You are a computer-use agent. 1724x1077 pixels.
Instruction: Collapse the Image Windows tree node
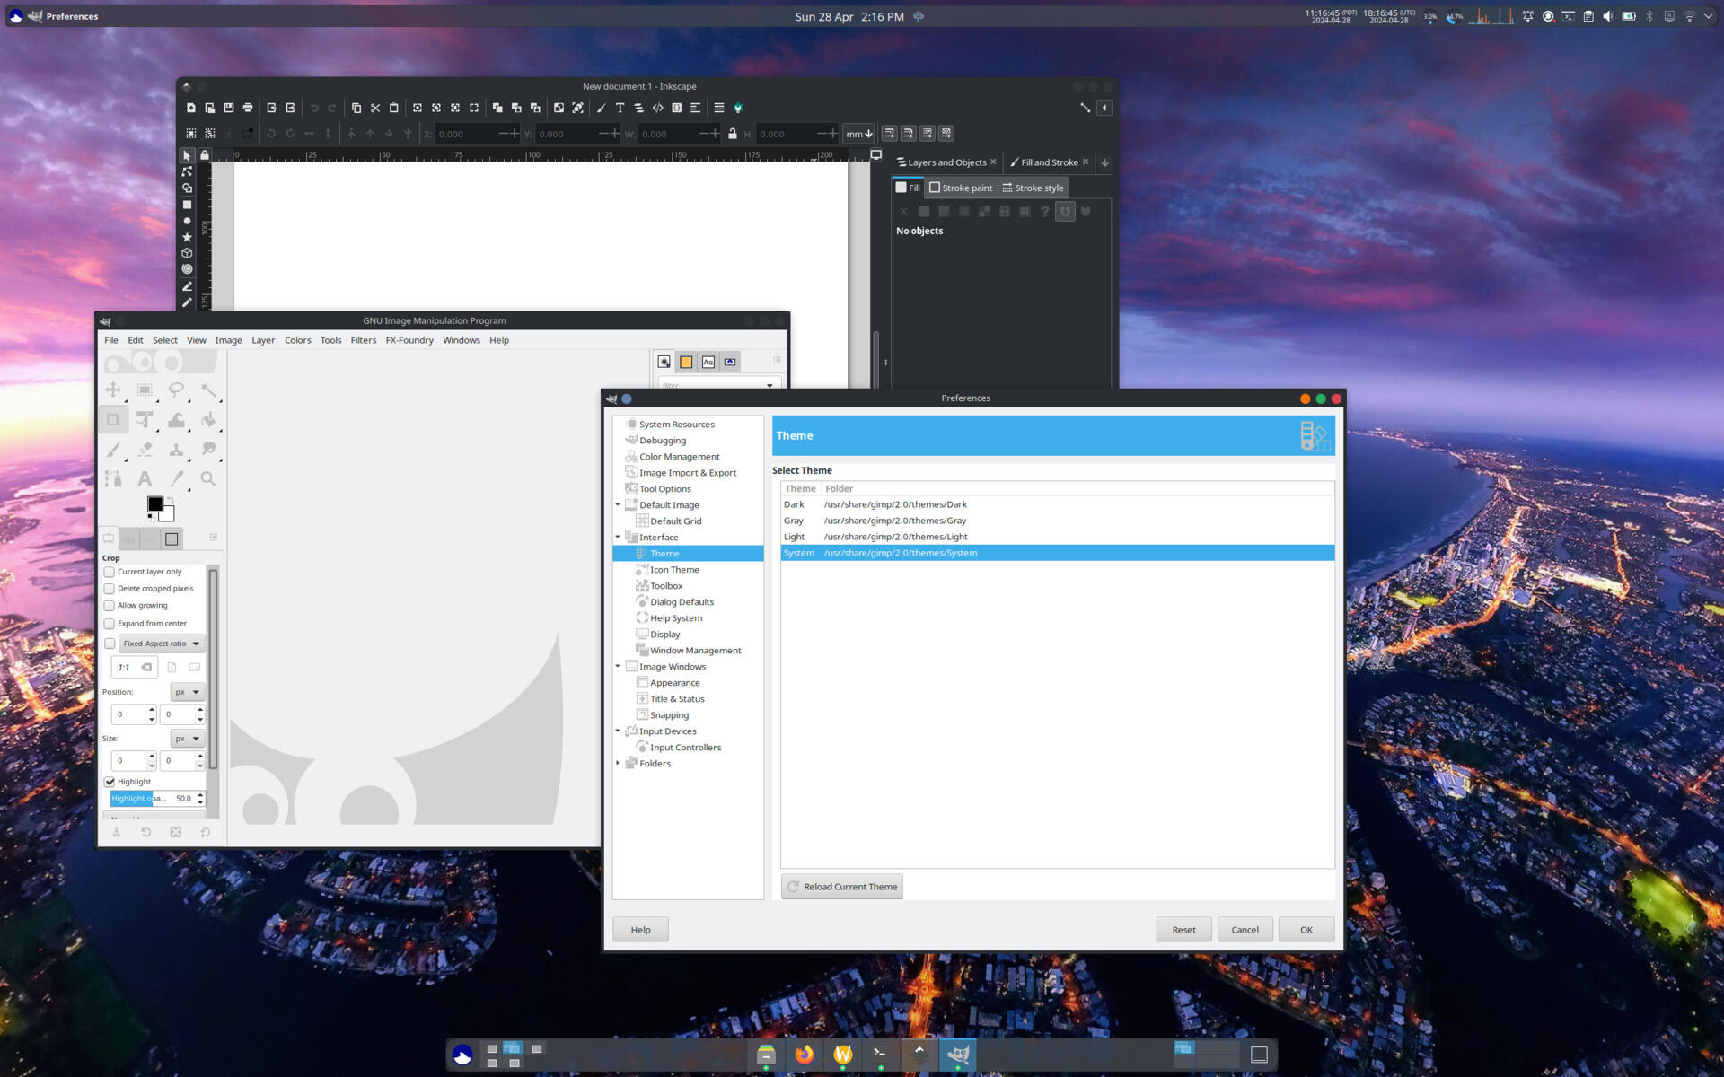point(618,667)
